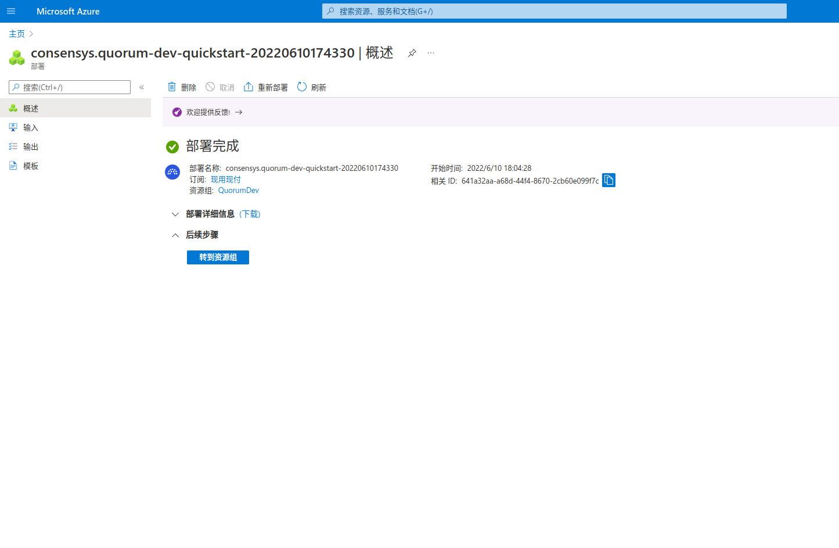Click the 删除 delete toolbar button
This screenshot has height=548, width=839.
click(182, 87)
